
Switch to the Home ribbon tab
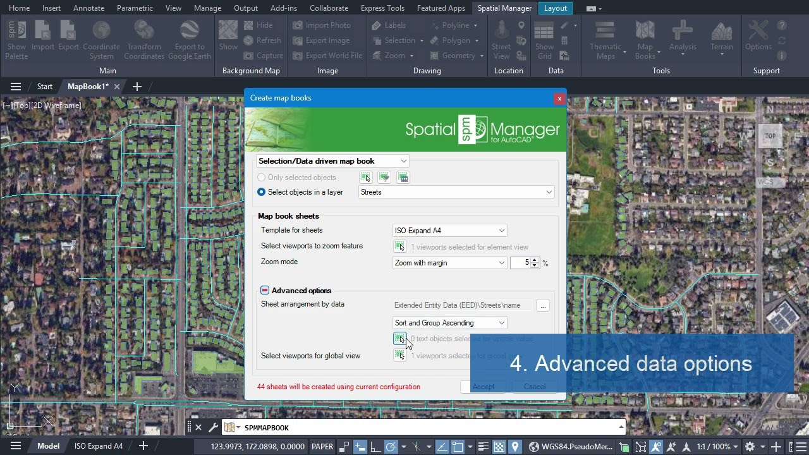tap(19, 8)
